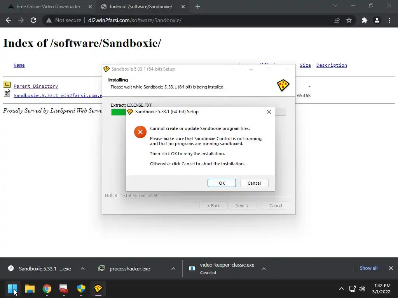The image size is (398, 298).
Task: Share this page icon in address bar
Action: 337,20
